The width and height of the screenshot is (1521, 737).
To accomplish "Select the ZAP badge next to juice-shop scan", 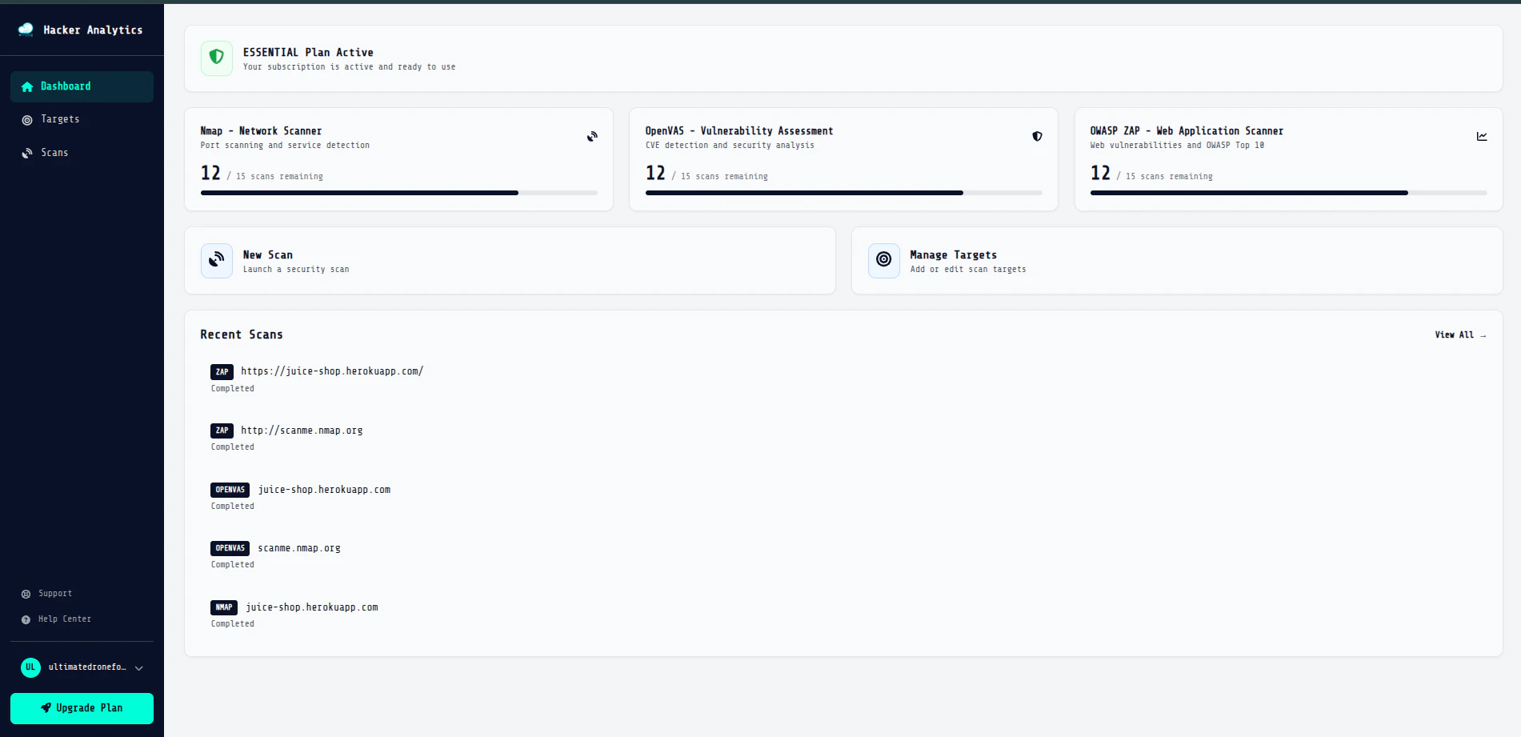I will [222, 371].
